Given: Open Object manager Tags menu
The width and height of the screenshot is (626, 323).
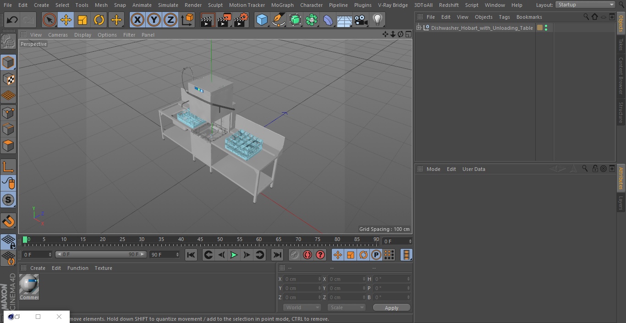Looking at the screenshot, I should pos(504,17).
